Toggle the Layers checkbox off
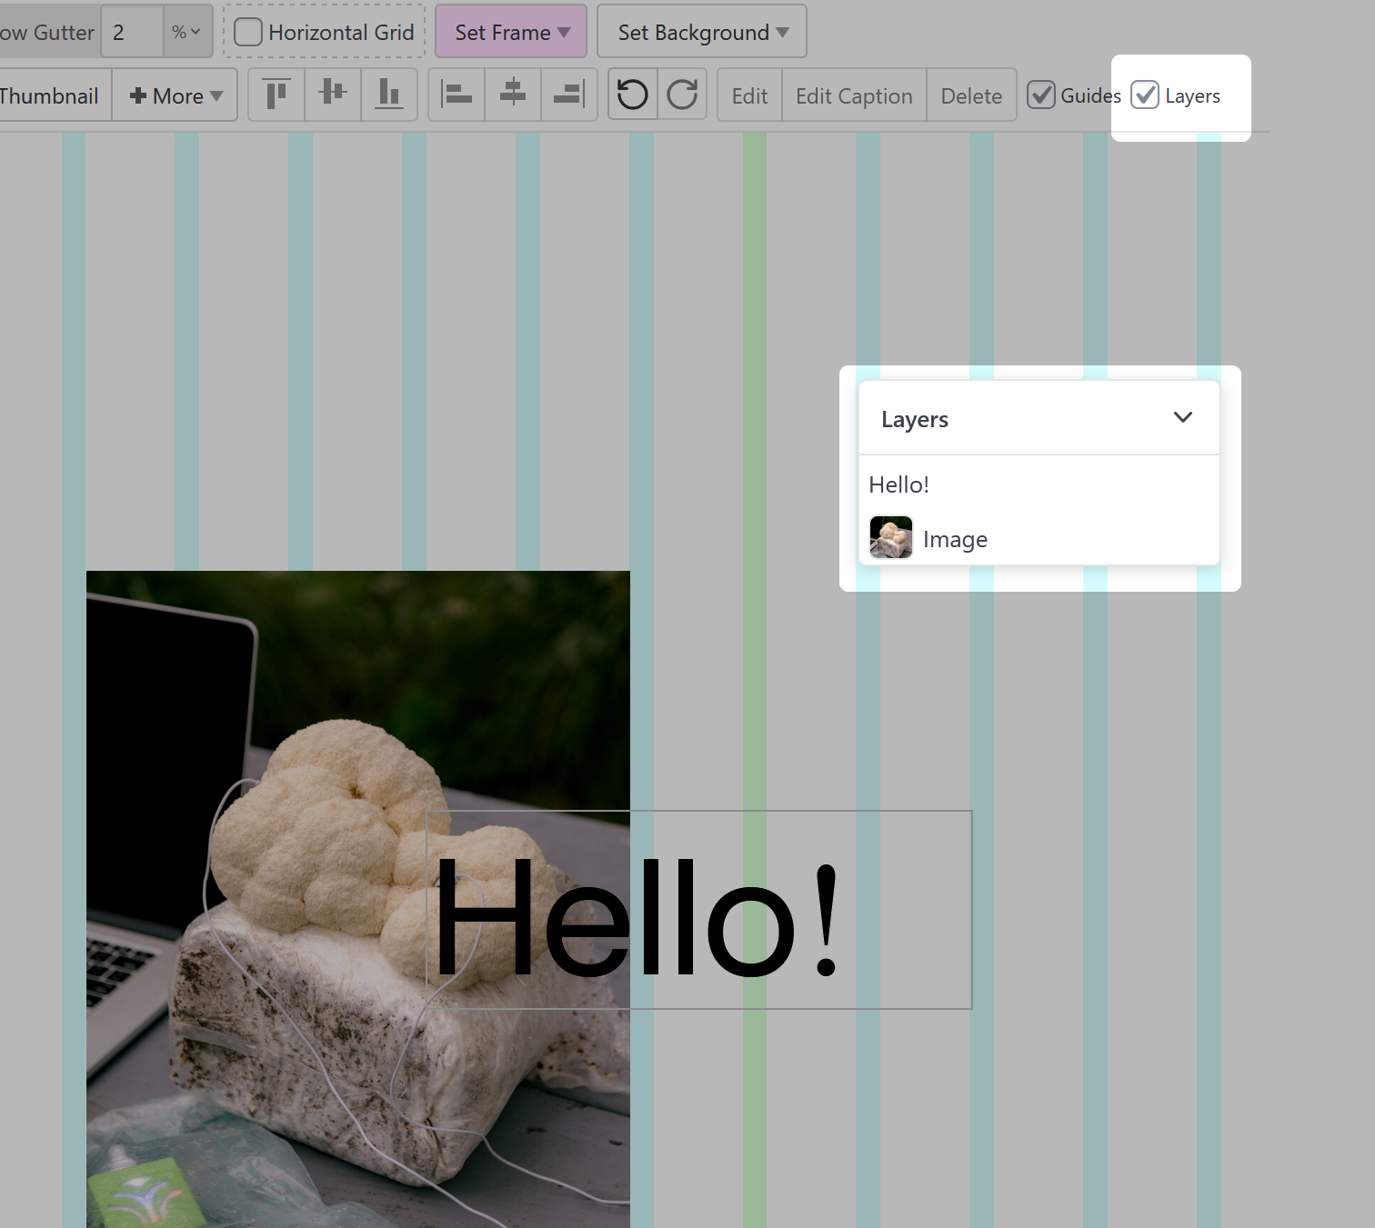 click(1145, 95)
